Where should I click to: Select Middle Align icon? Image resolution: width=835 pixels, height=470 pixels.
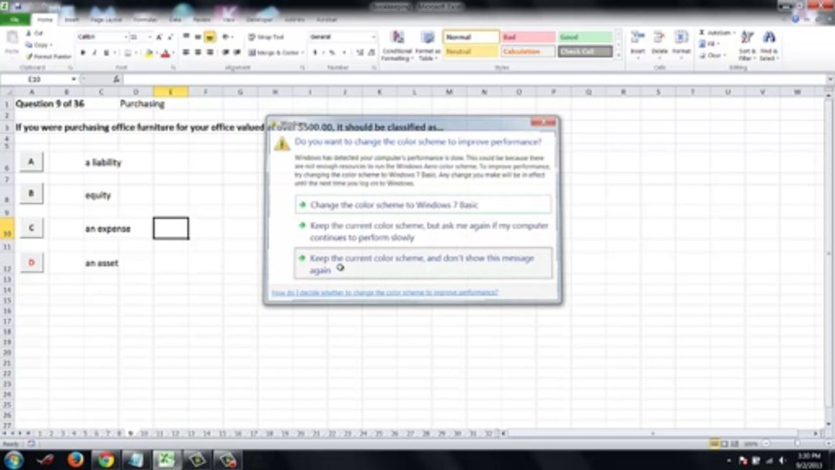(198, 37)
